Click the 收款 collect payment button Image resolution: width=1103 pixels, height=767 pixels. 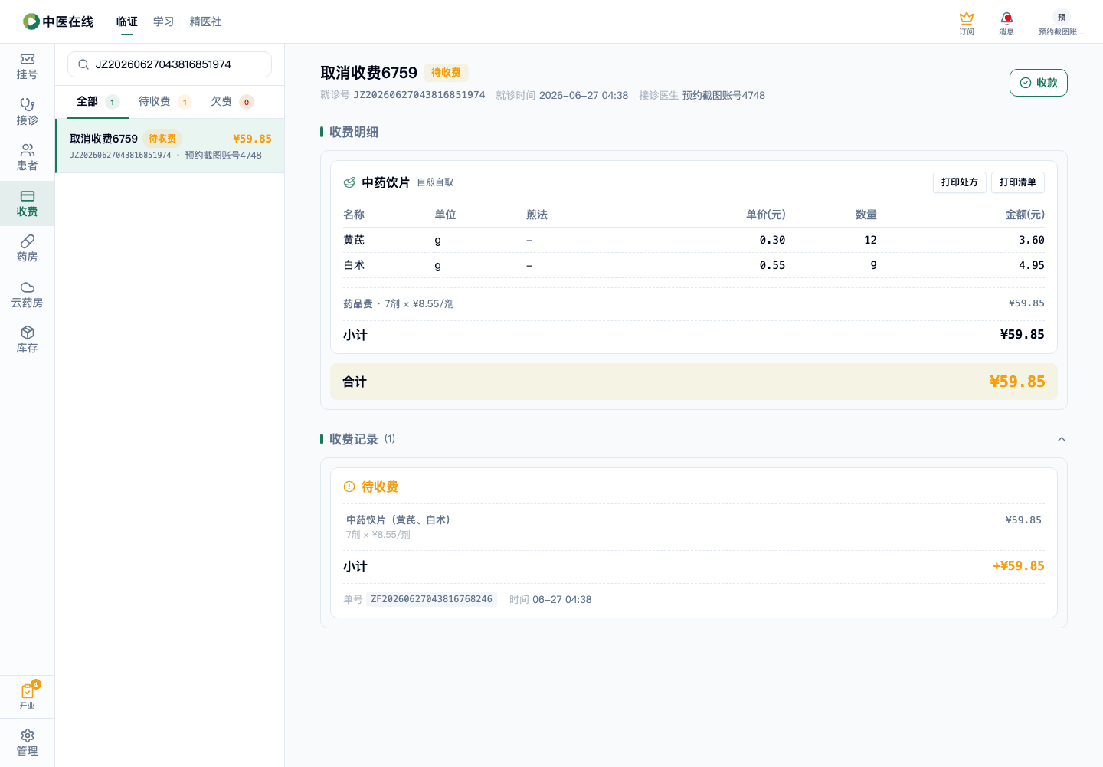(1038, 83)
